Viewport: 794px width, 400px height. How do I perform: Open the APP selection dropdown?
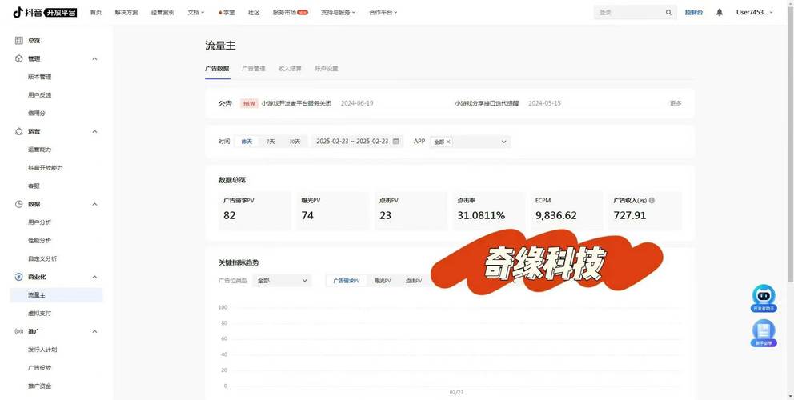click(x=471, y=142)
